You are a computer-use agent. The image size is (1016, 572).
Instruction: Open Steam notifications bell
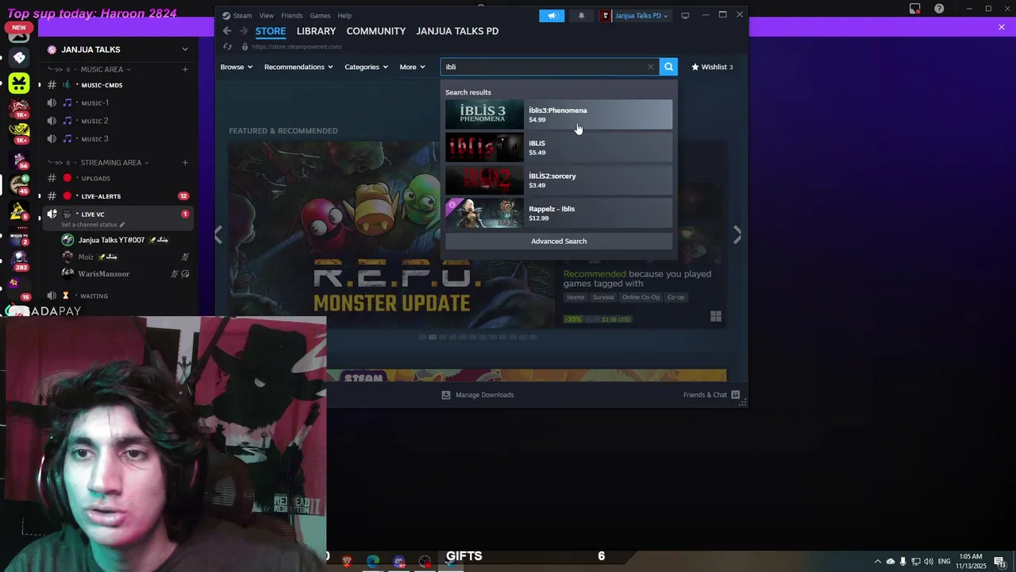[581, 15]
